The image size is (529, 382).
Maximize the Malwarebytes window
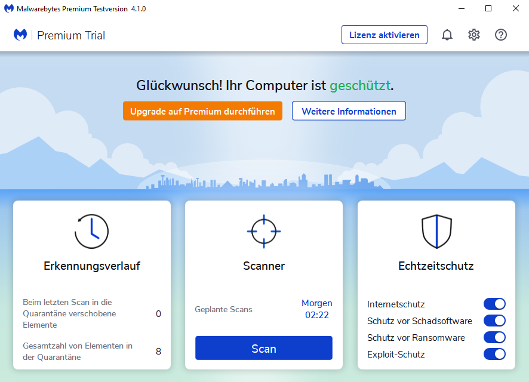(488, 8)
